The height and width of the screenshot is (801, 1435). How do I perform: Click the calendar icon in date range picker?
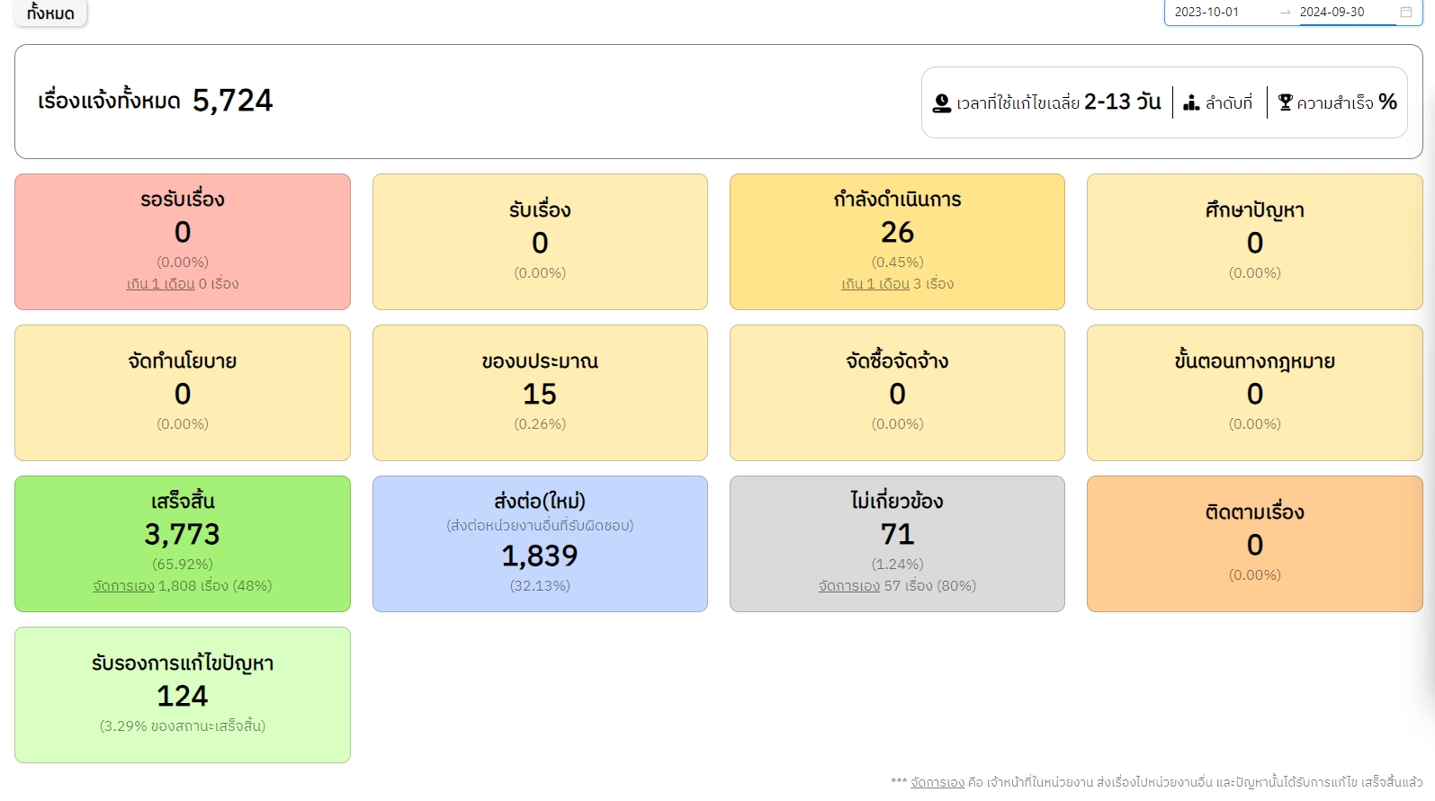click(x=1405, y=12)
